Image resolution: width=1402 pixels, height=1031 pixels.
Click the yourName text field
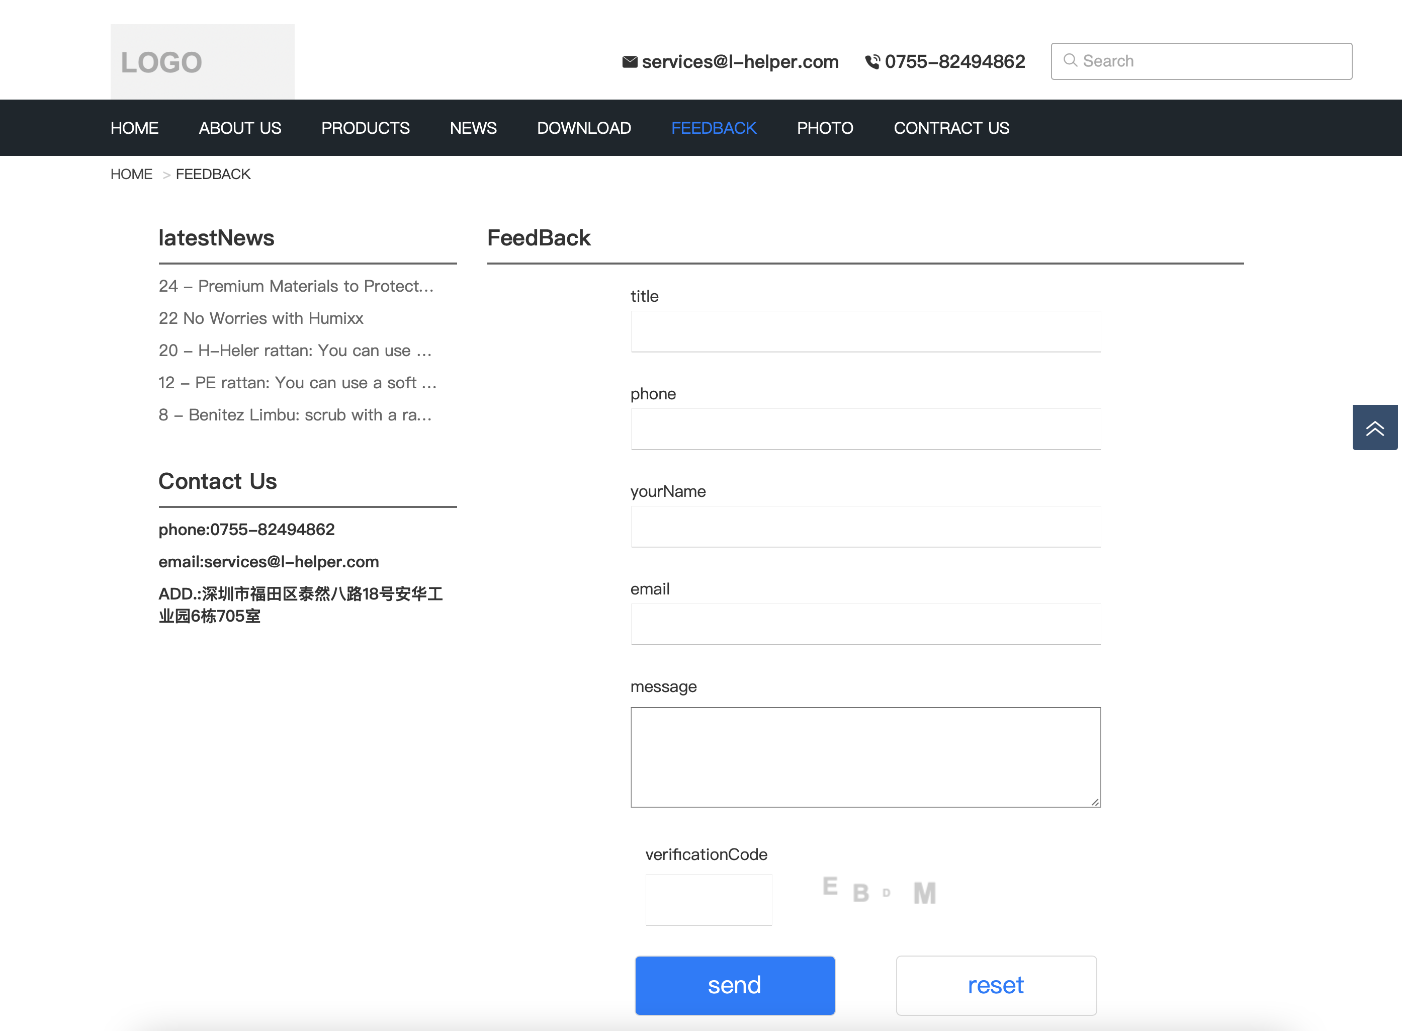pos(865,527)
